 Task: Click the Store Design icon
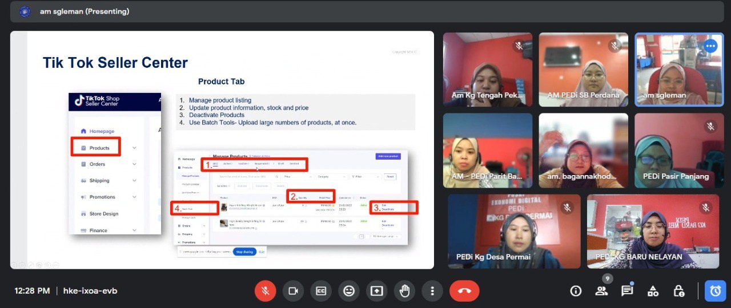click(83, 214)
